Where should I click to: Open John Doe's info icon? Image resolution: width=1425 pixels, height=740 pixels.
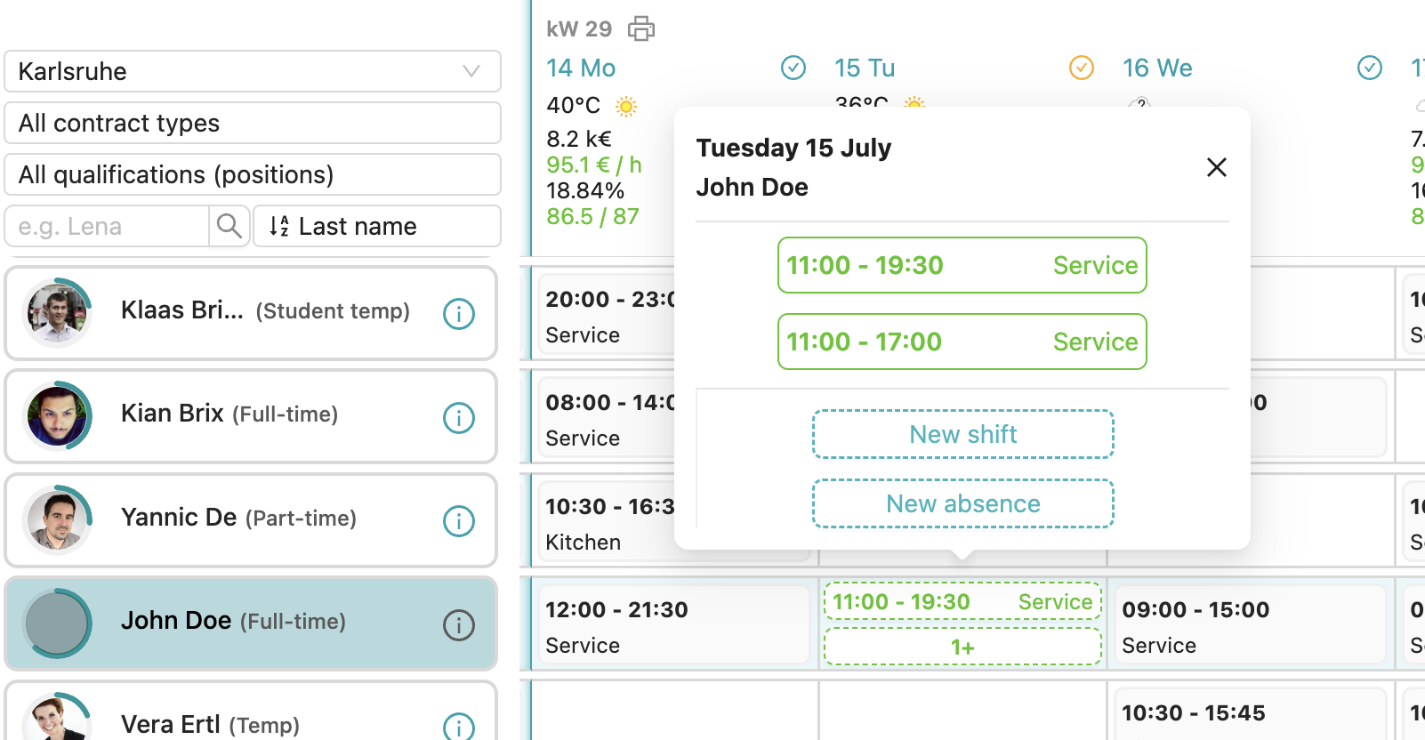point(458,625)
